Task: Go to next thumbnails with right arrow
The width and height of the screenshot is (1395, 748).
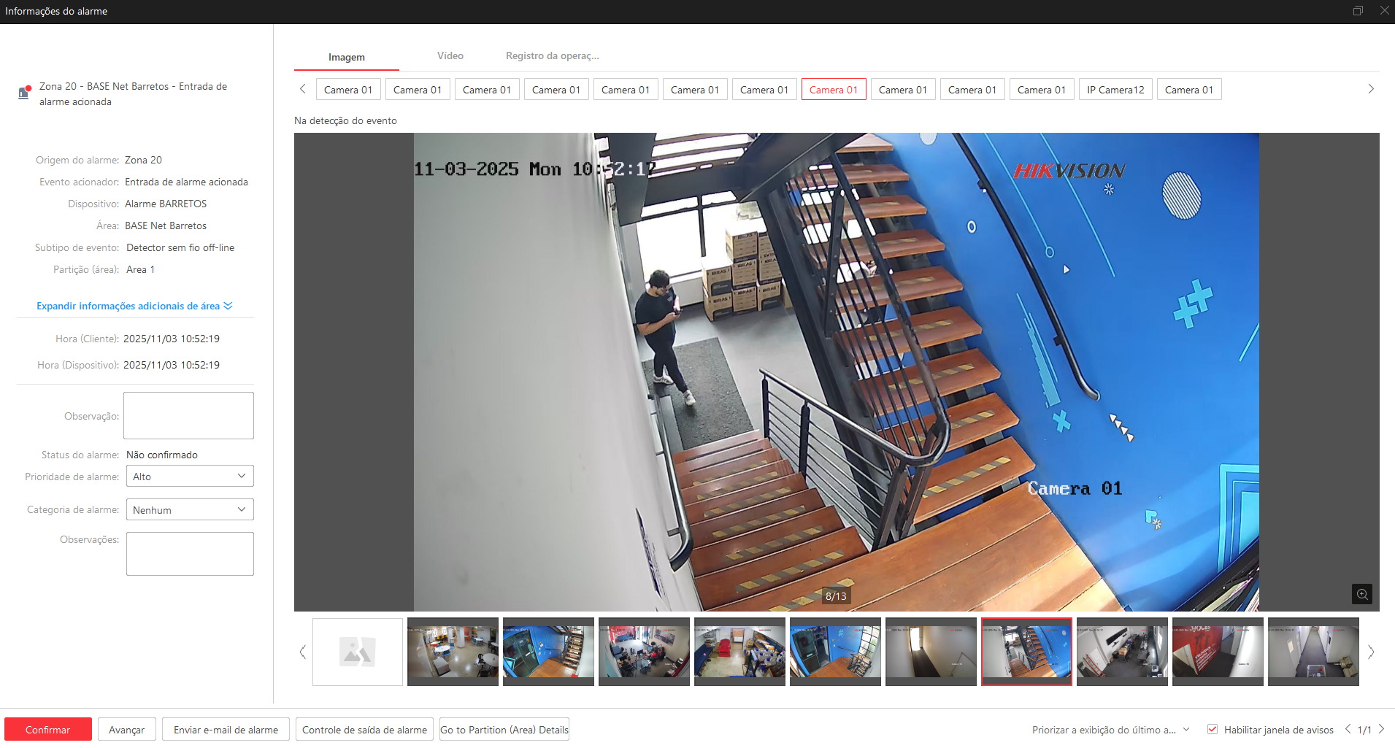Action: point(1370,652)
